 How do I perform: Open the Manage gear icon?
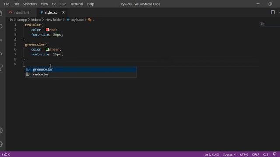point(1,144)
